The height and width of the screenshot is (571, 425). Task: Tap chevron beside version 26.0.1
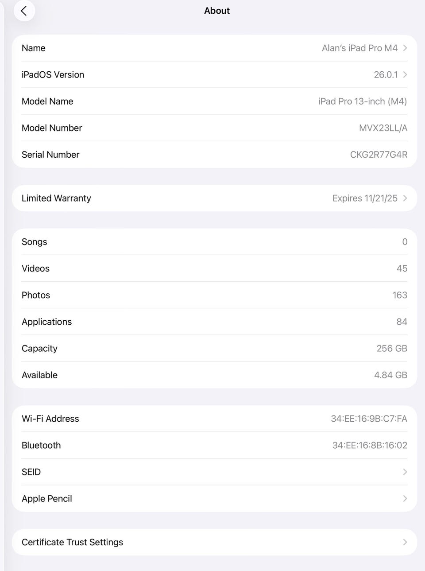405,75
